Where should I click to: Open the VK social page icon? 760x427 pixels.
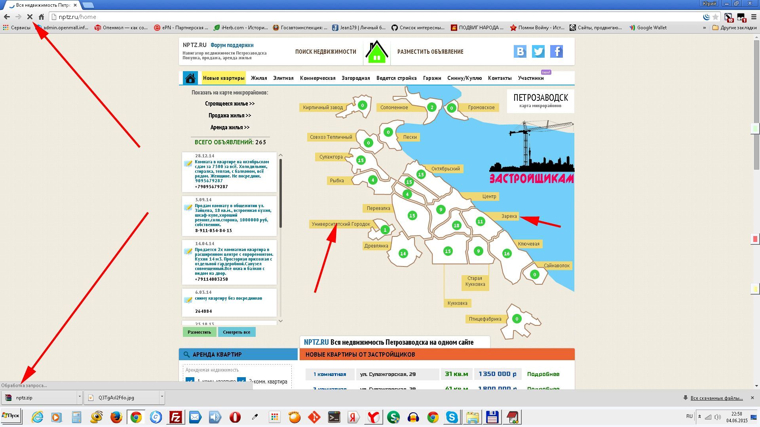tap(520, 51)
